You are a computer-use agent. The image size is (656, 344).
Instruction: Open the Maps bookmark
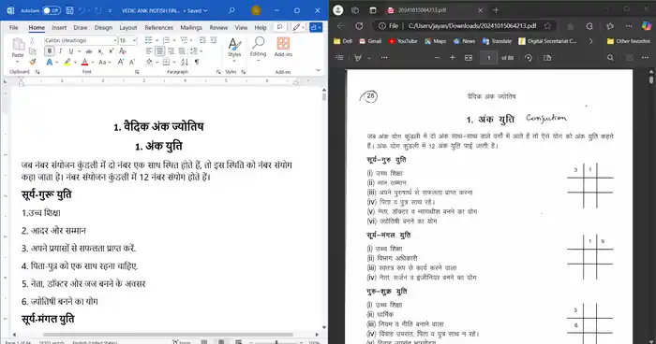point(436,41)
